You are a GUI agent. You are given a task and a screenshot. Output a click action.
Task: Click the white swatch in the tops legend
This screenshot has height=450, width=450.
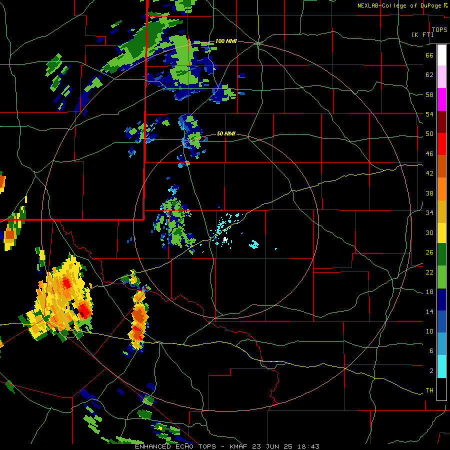pos(441,55)
